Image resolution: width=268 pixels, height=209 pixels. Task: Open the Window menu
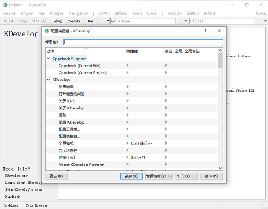[x=175, y=13]
